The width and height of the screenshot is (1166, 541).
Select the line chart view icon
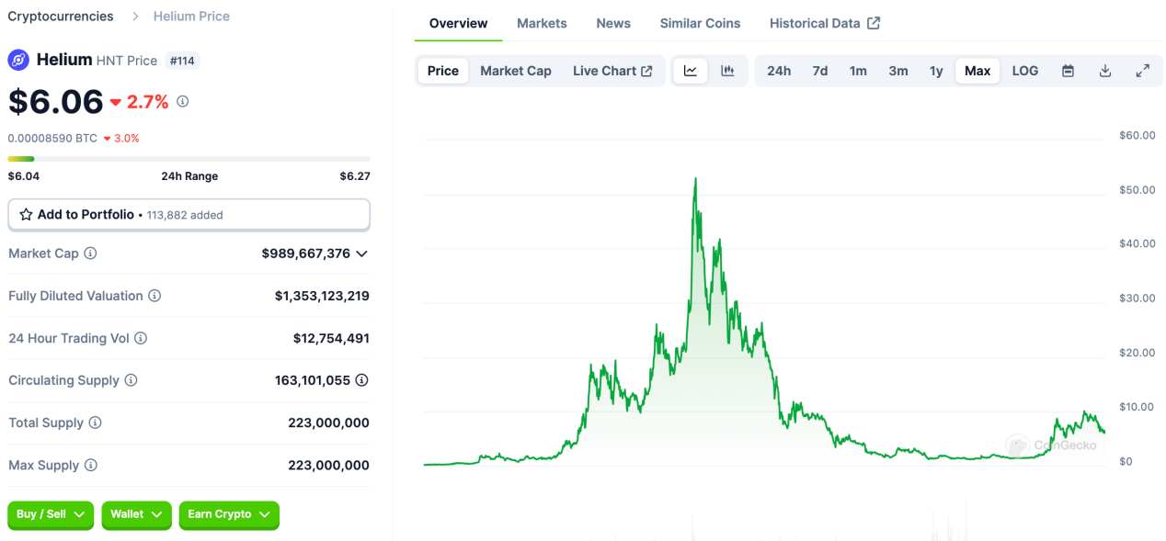click(x=690, y=70)
